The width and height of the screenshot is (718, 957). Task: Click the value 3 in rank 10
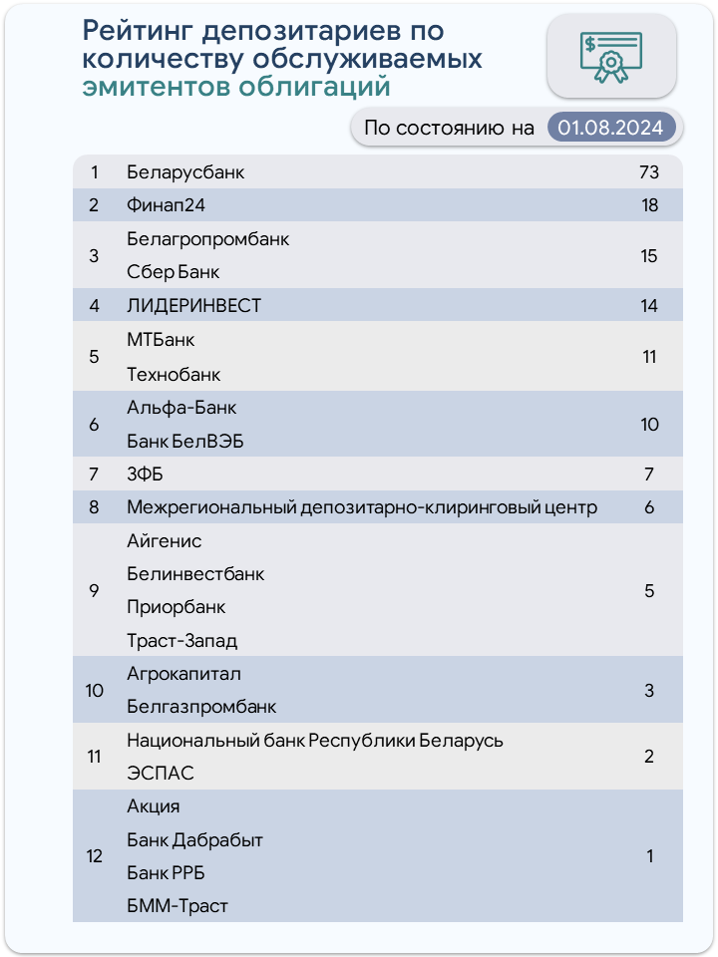(x=649, y=690)
